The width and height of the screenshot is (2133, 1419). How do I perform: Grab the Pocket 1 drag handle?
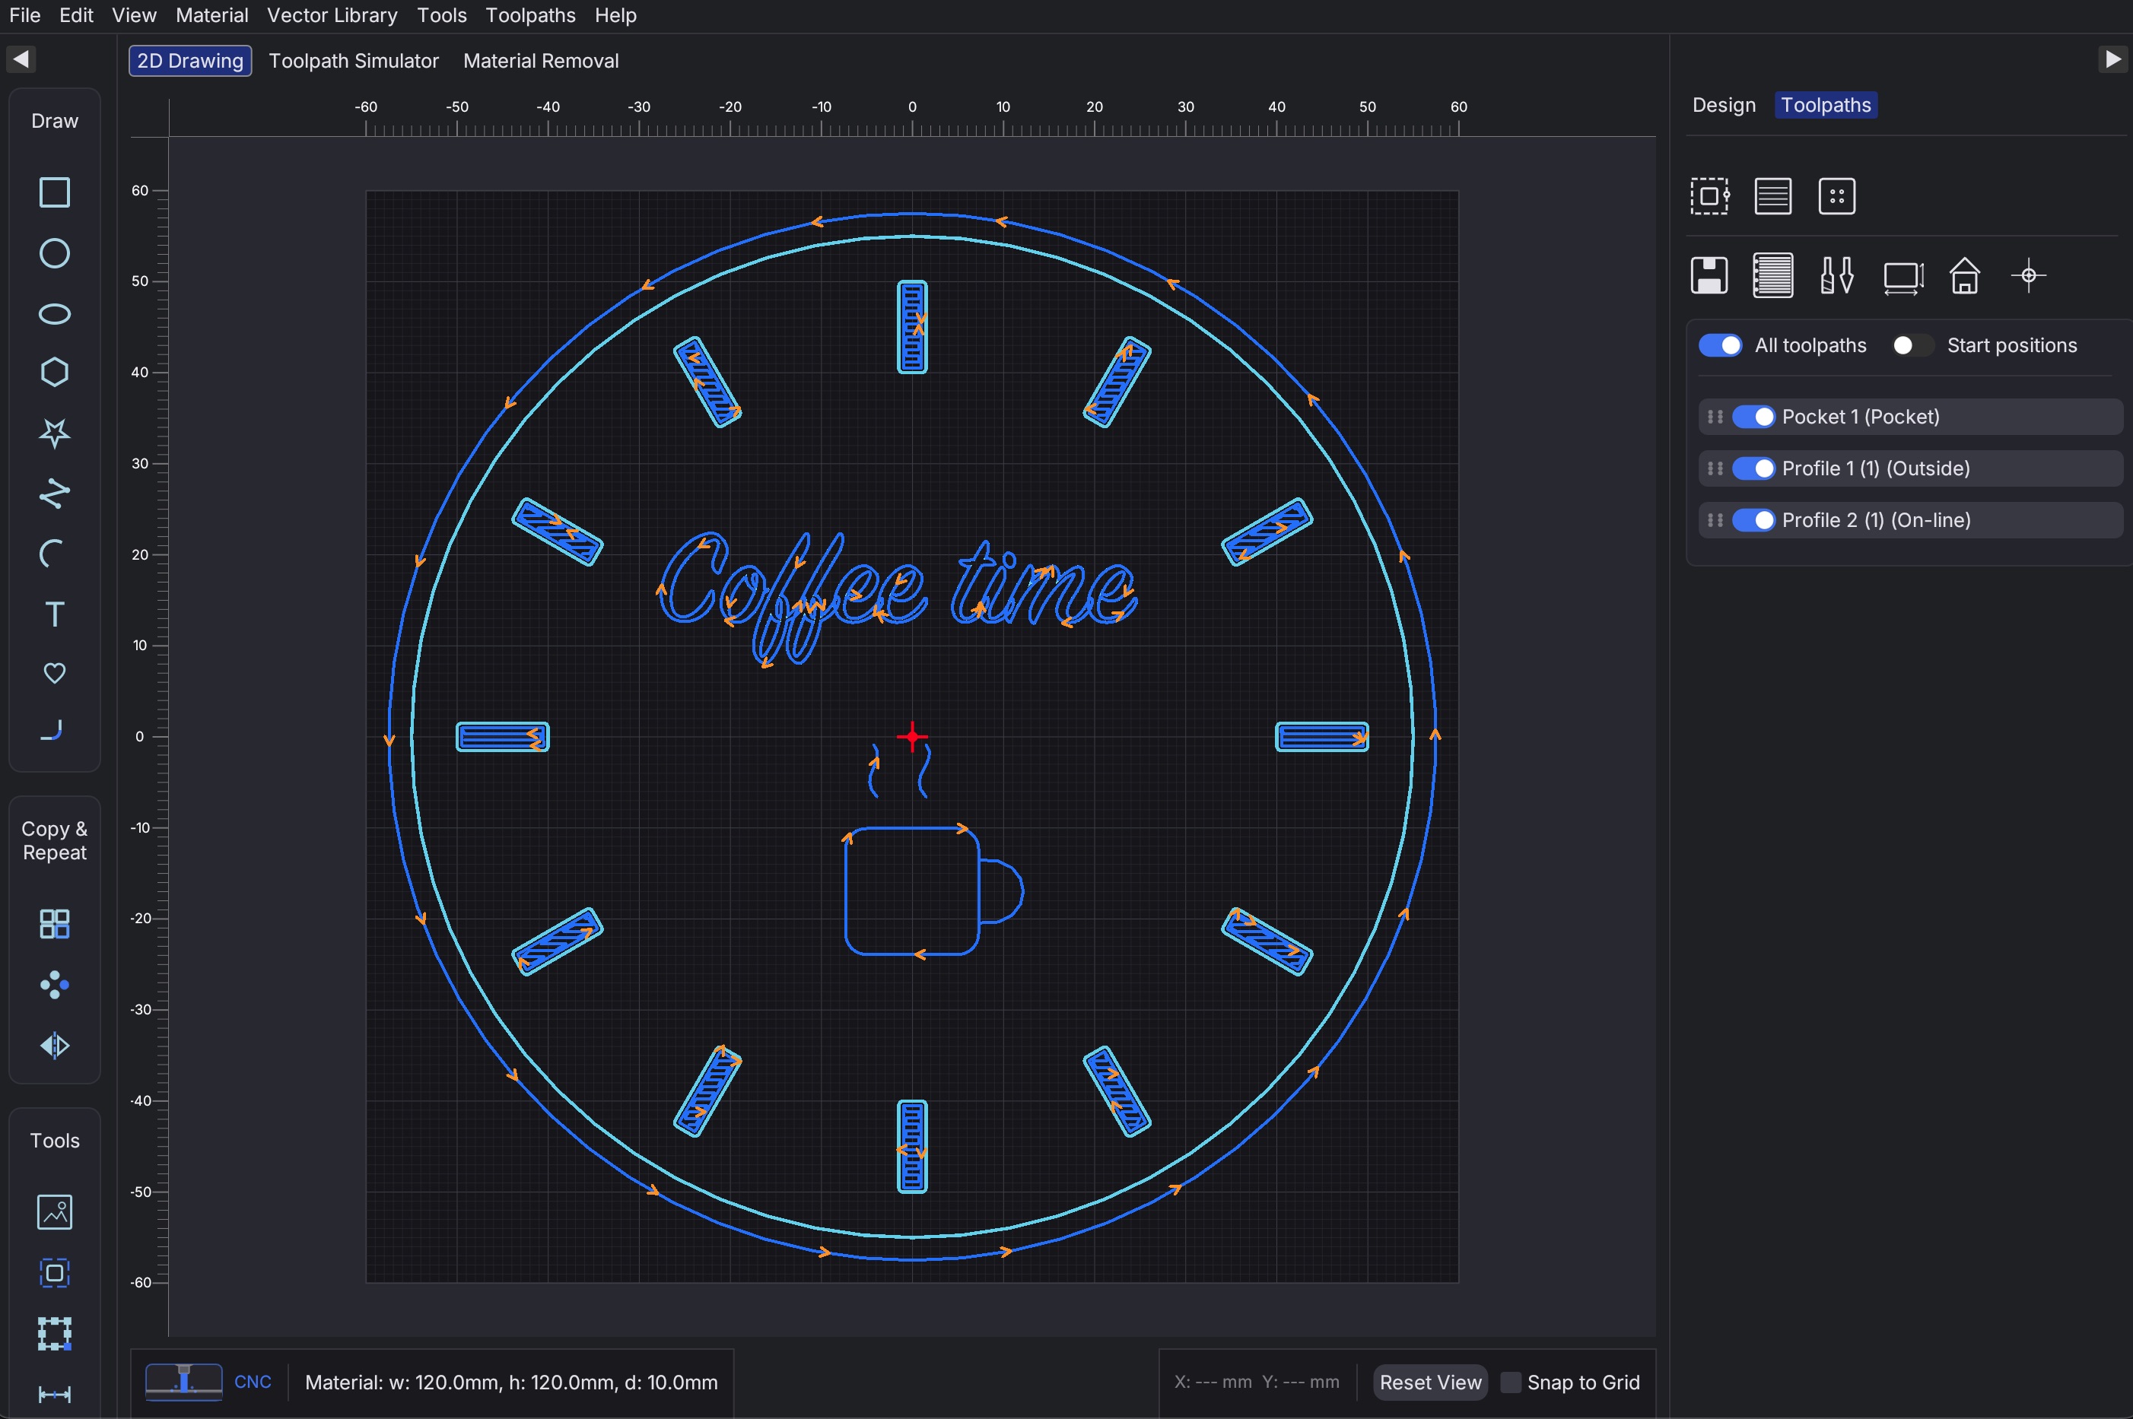click(1715, 416)
